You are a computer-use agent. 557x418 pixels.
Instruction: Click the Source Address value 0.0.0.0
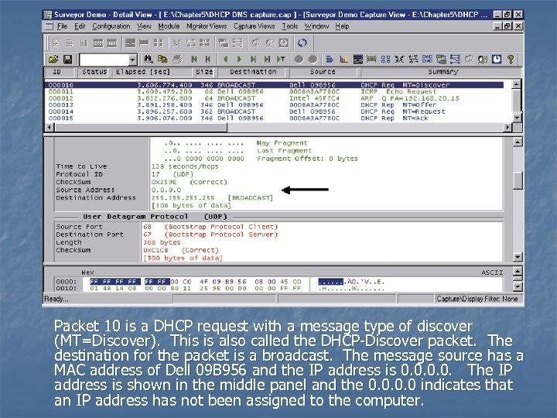(166, 190)
